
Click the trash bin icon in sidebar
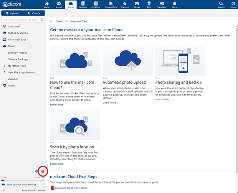[5, 86]
